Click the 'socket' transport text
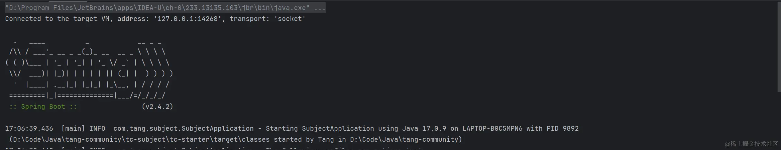 click(290, 19)
